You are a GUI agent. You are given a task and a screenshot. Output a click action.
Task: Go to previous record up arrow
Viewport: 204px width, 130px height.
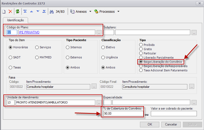click(x=31, y=11)
